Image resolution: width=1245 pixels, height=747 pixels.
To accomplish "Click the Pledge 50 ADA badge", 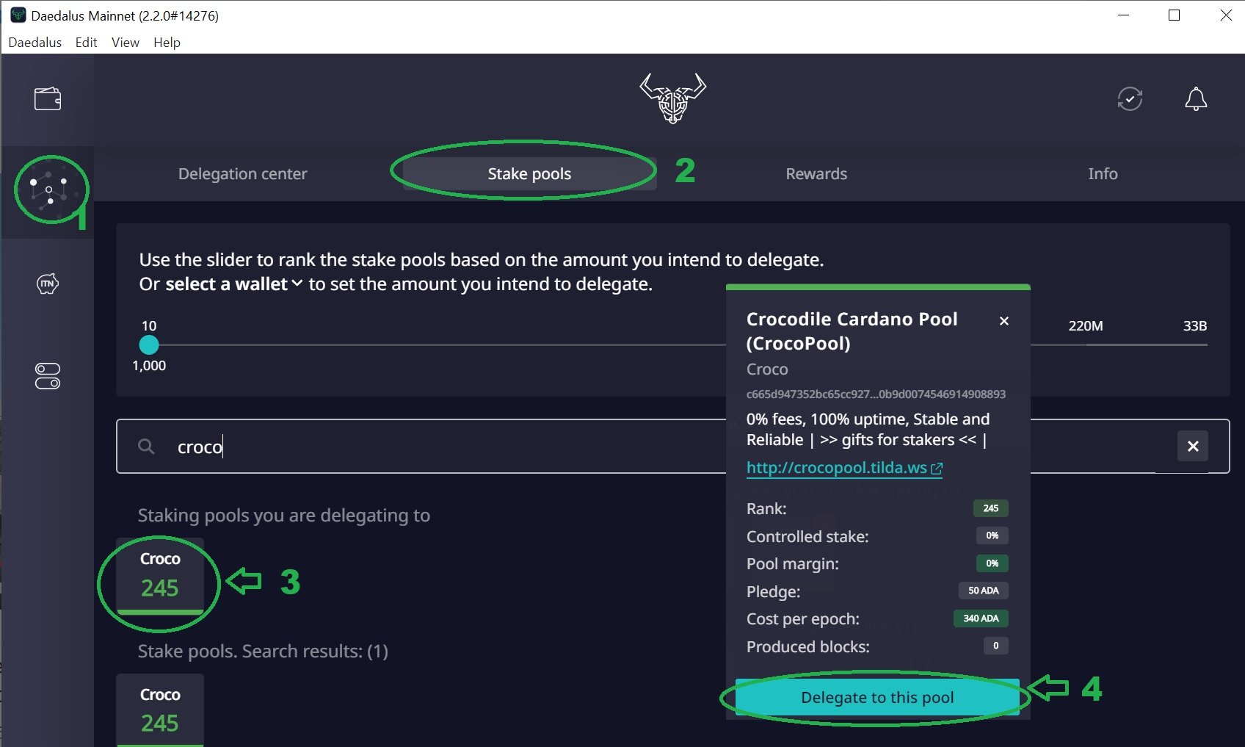I will pyautogui.click(x=983, y=591).
